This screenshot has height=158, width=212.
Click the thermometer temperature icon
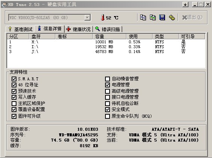tap(103, 18)
